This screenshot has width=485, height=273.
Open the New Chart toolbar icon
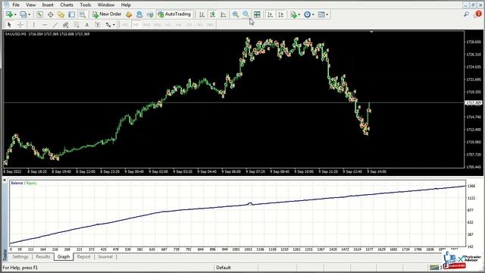click(9, 14)
